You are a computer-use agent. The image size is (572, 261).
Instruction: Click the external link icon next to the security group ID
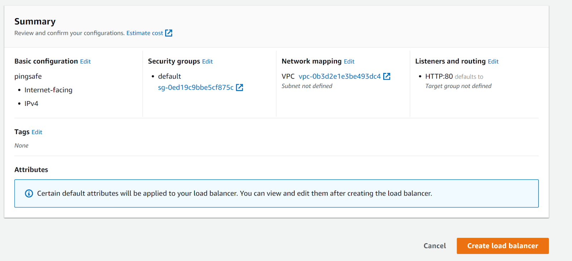coord(240,88)
